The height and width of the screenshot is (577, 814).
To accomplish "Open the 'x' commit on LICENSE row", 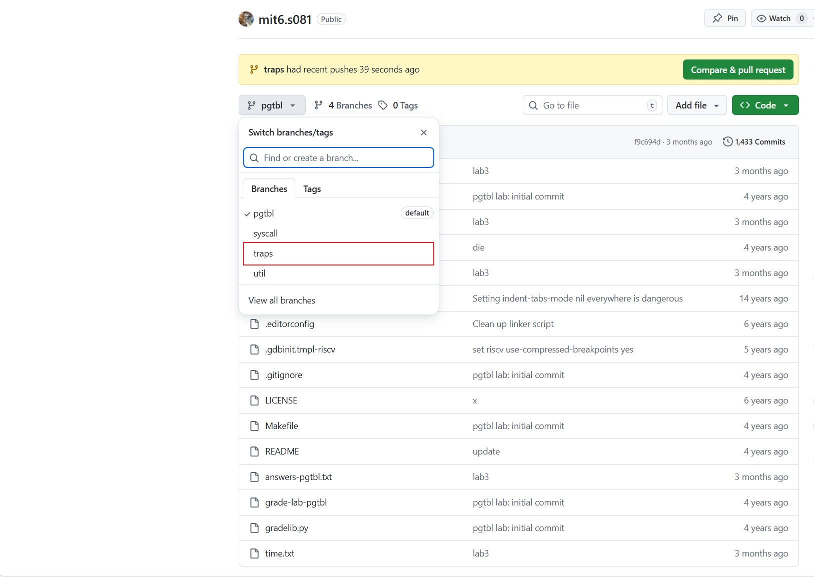I will coord(475,401).
